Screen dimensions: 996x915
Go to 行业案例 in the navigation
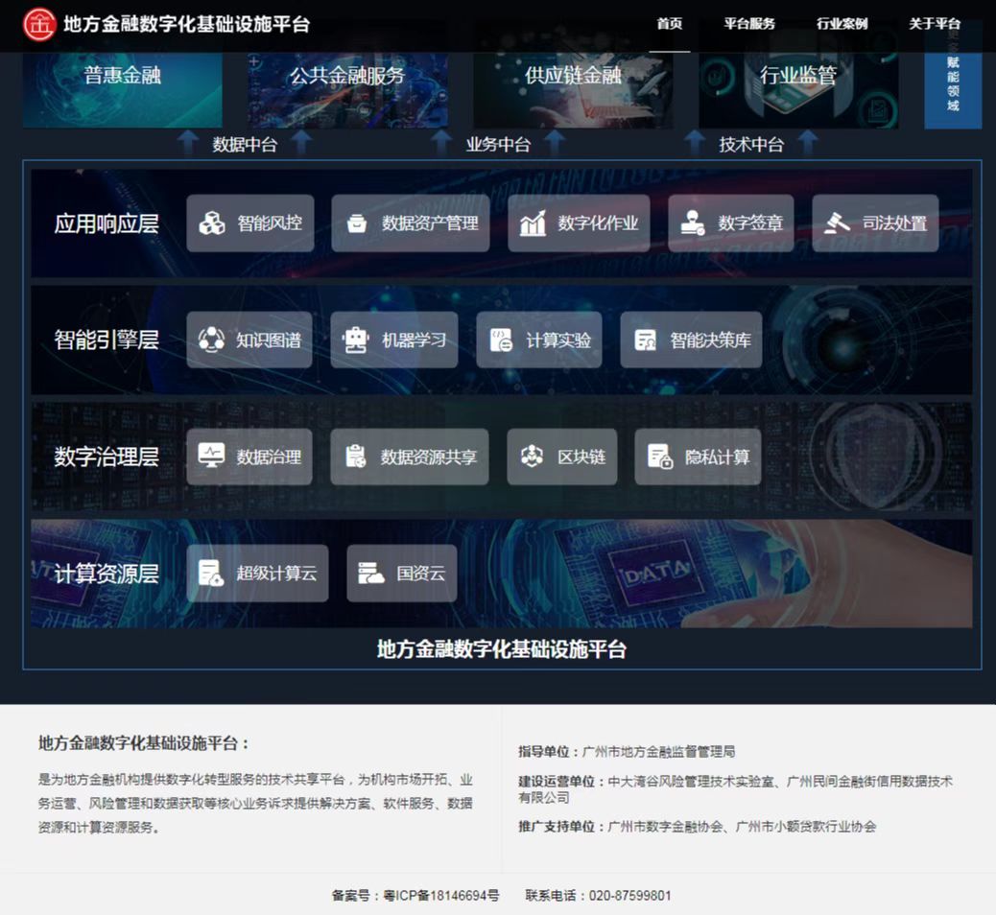tap(842, 24)
